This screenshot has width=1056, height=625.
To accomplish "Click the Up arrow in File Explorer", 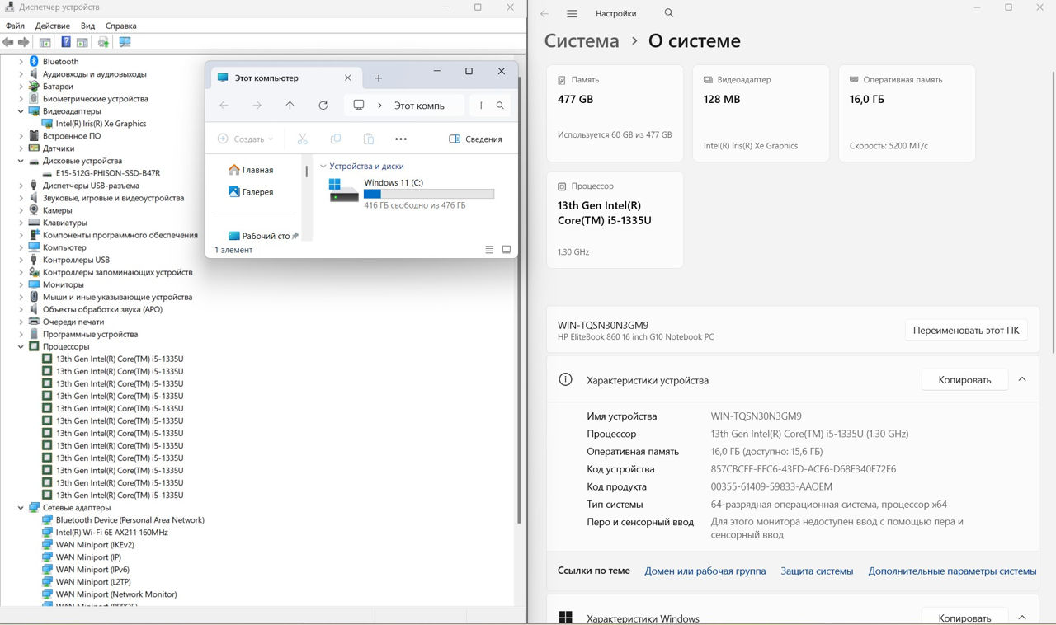I will tap(290, 106).
